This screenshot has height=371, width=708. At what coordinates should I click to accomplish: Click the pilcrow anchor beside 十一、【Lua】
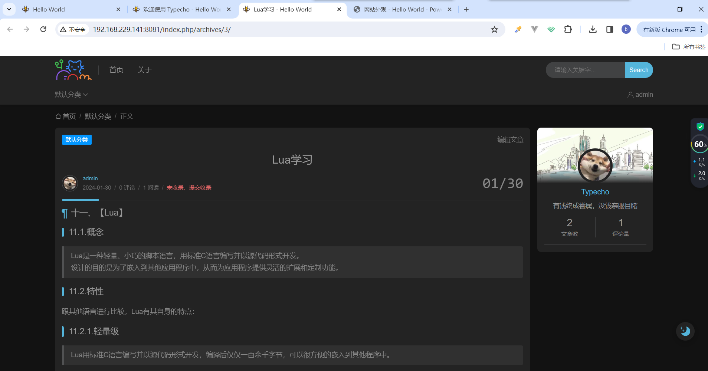coord(65,213)
